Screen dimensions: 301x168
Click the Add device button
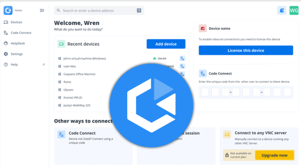click(x=166, y=44)
